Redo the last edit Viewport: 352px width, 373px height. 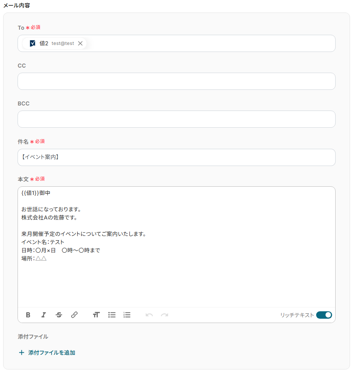click(x=165, y=315)
